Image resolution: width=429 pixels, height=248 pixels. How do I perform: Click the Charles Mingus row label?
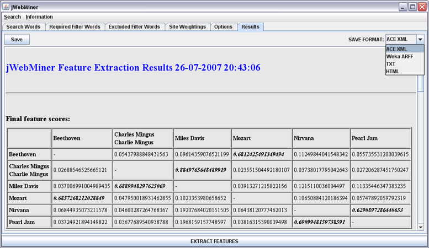point(29,170)
